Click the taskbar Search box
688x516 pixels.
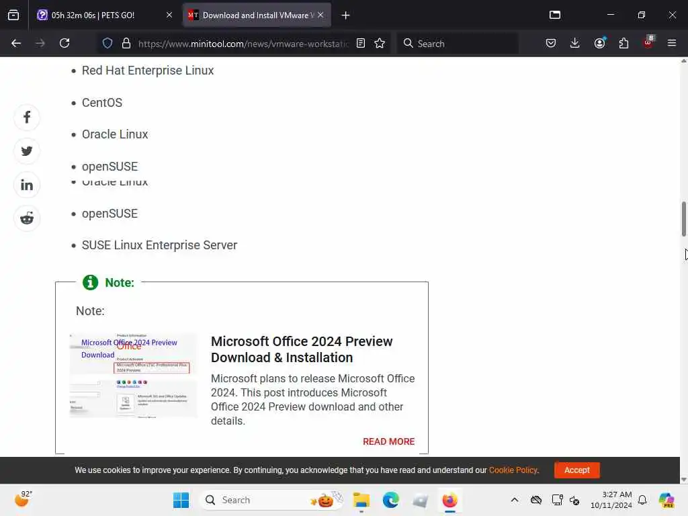click(x=272, y=500)
